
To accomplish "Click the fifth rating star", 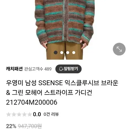I will coord(29,114).
